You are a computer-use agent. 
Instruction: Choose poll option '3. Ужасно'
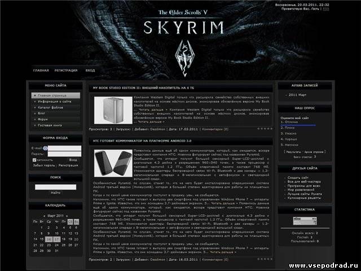(288, 134)
